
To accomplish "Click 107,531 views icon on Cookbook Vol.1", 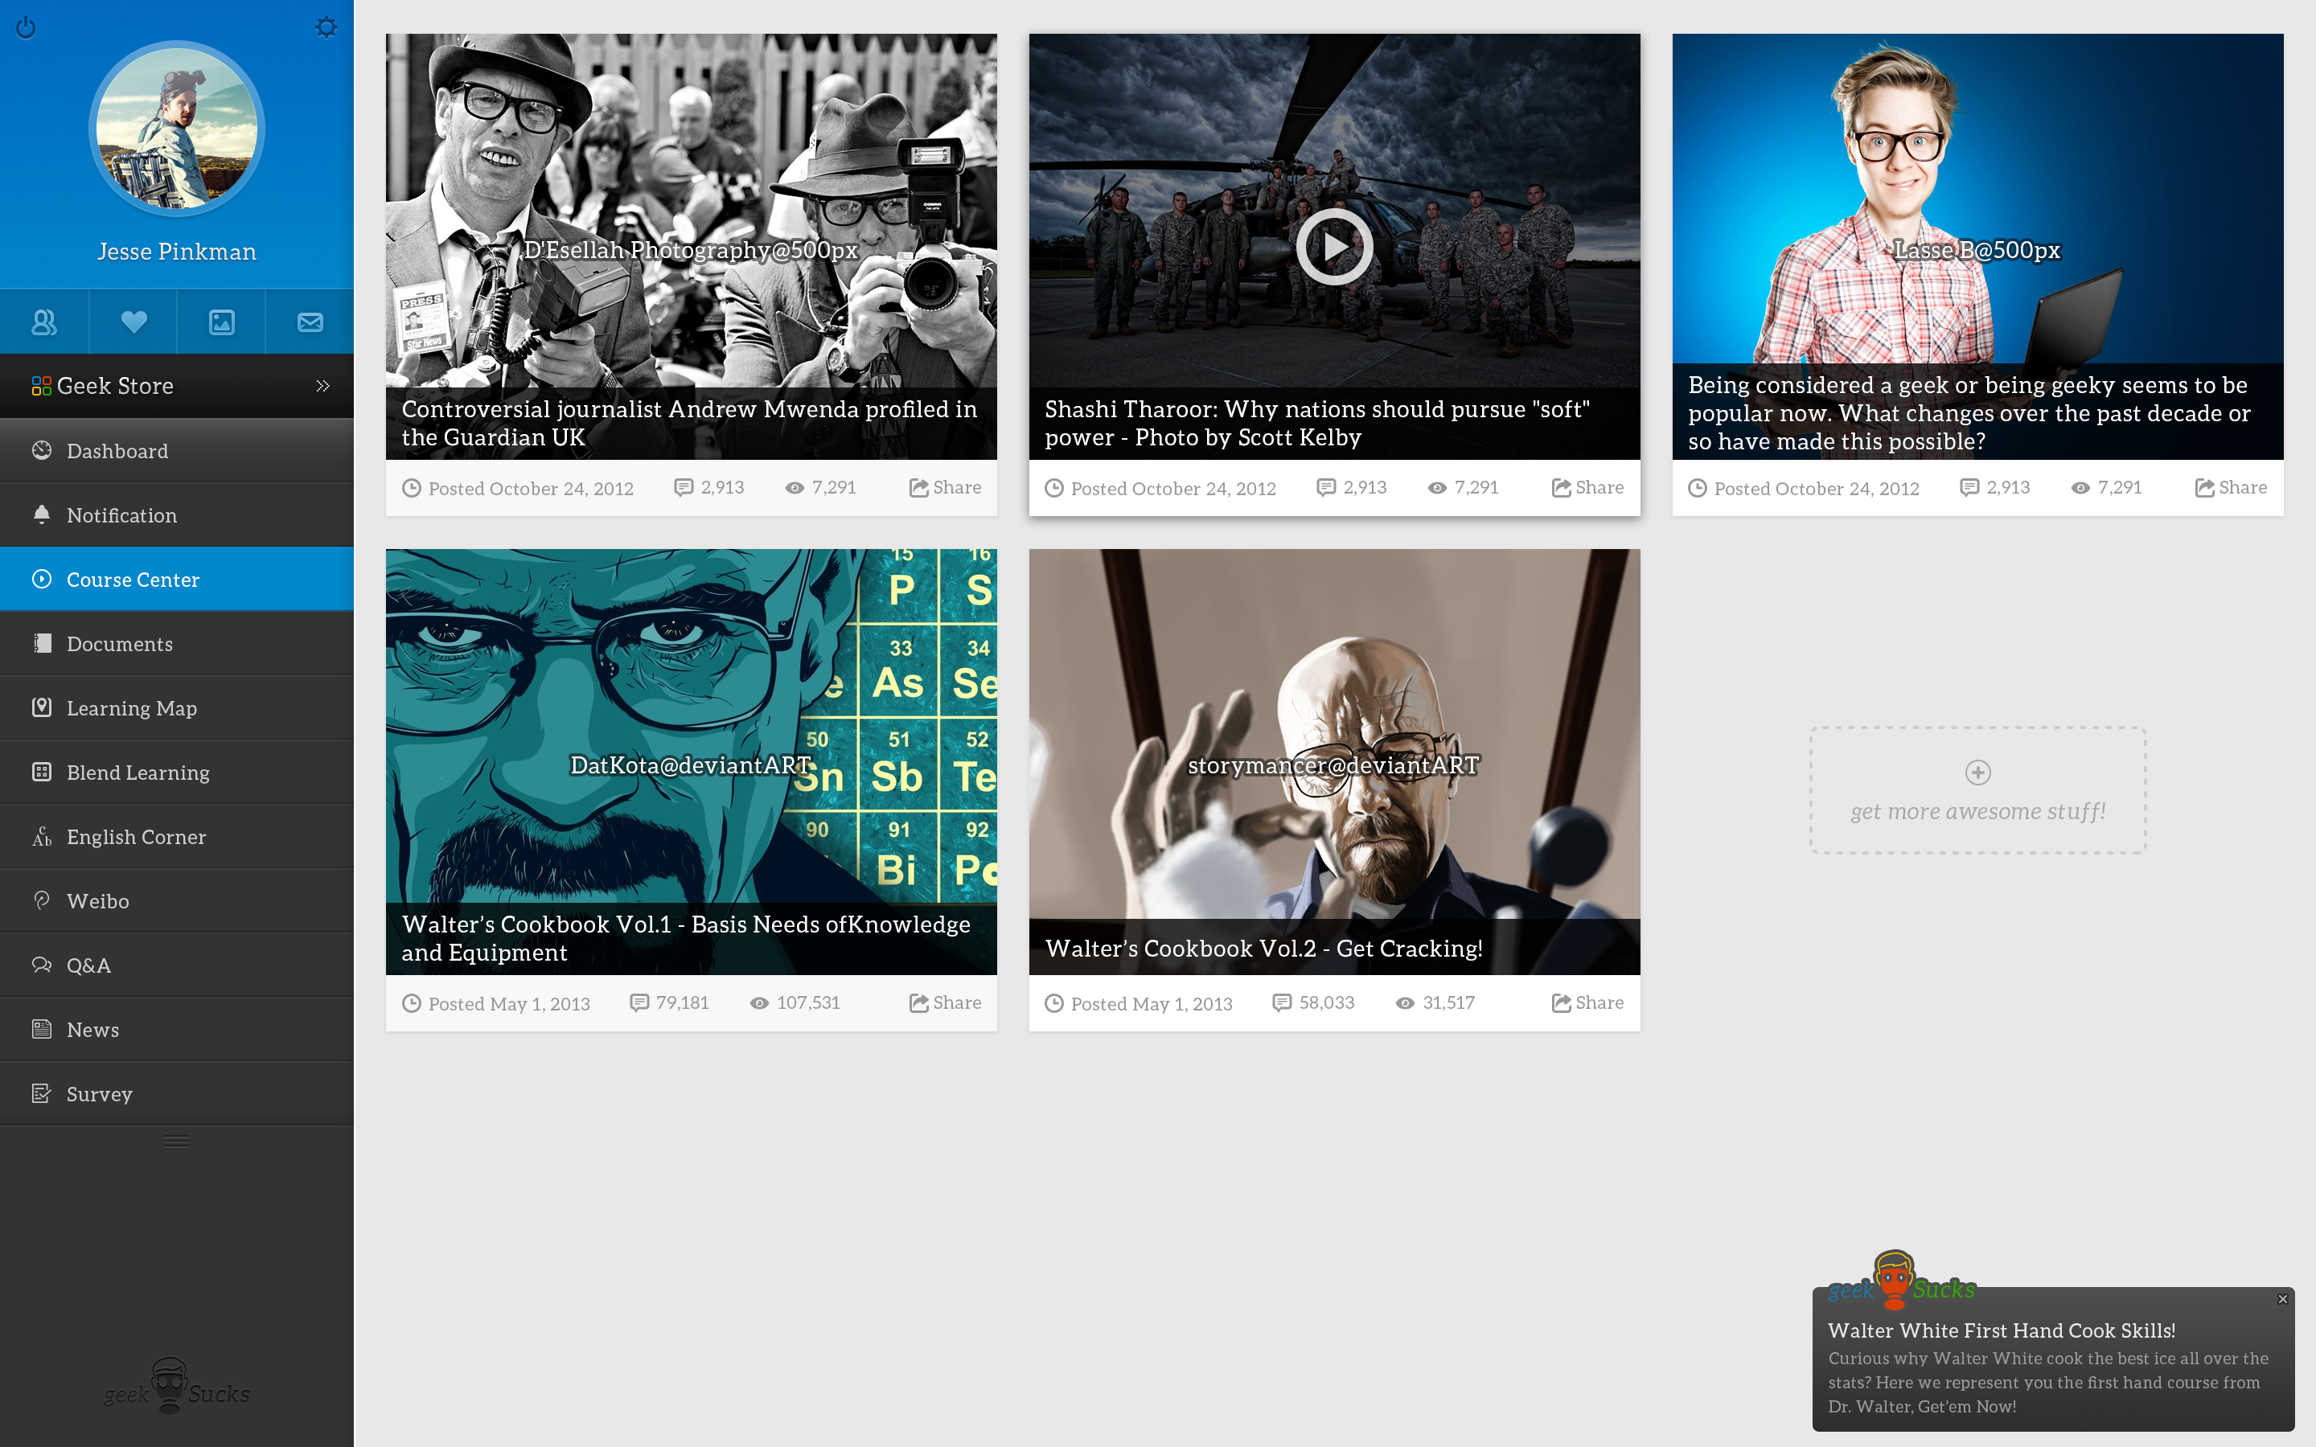I will pyautogui.click(x=759, y=1003).
